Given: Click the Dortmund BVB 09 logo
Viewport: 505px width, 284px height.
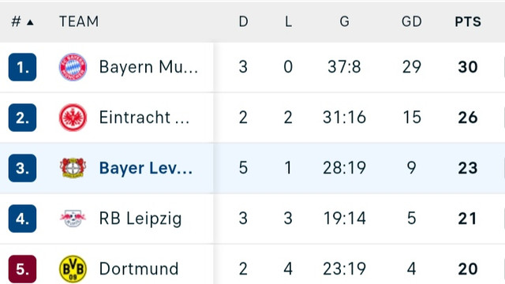Looking at the screenshot, I should [73, 269].
